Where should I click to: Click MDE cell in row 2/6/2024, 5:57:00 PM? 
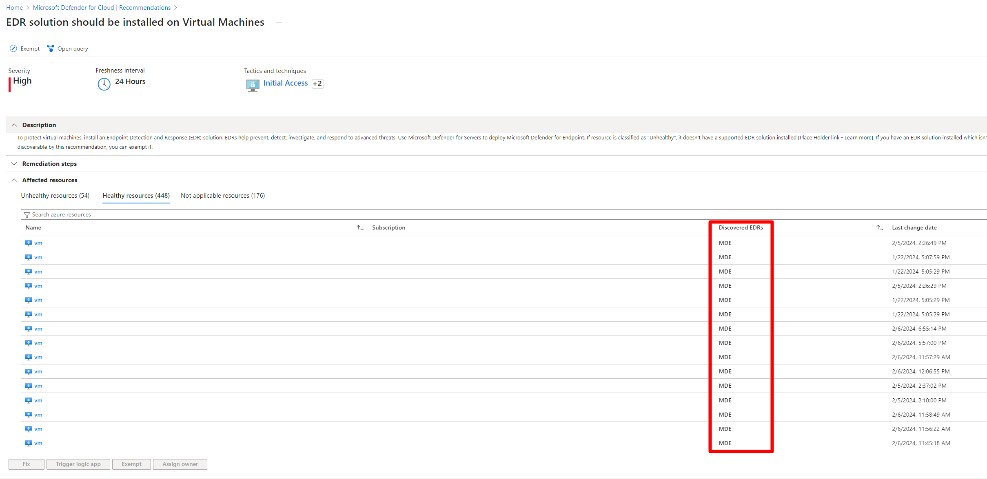click(x=725, y=343)
